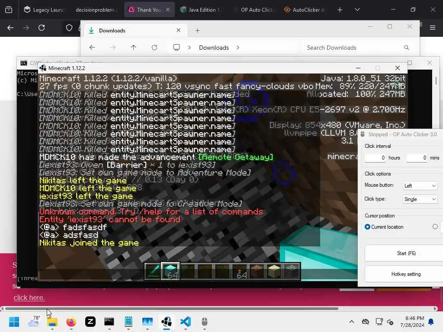
Task: Click the horizontal scrollbar of the webpage
Action: click(x=172, y=309)
